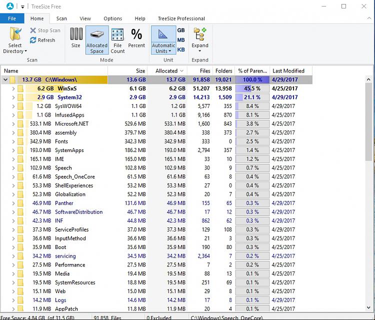Click the servicing folder icon
Screen dimensions: 375x320
coord(20,256)
